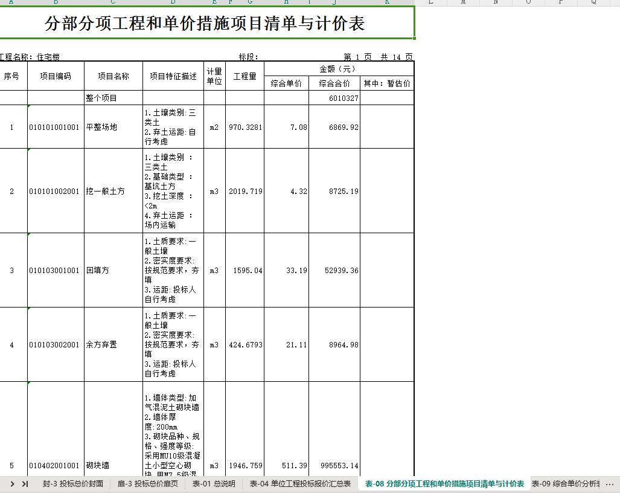
Task: Open the 表-04 单位工程投标报价汇总表 sheet
Action: (x=300, y=483)
